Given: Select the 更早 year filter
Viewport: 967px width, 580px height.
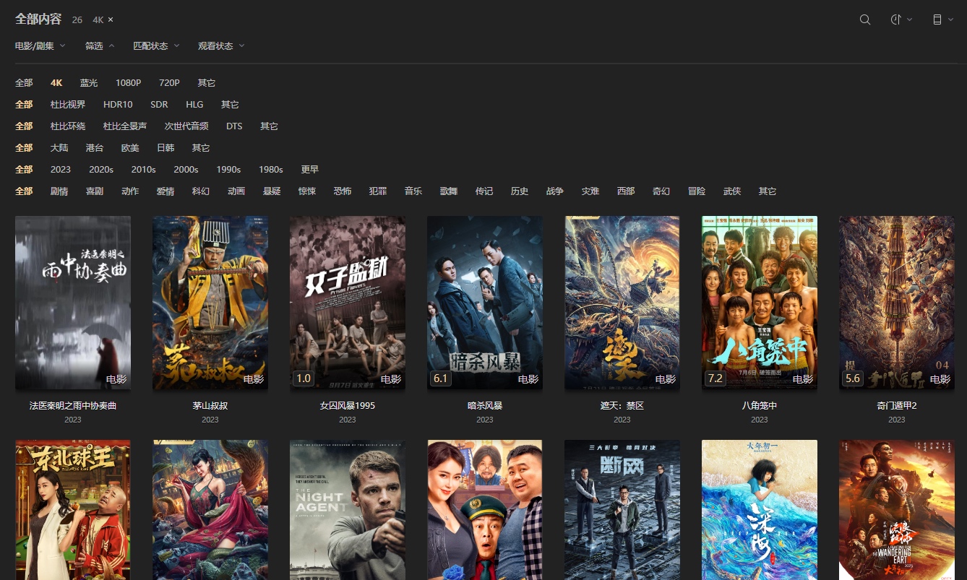Looking at the screenshot, I should (x=310, y=170).
